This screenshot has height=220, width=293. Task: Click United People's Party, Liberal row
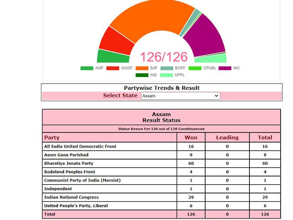coord(76,206)
